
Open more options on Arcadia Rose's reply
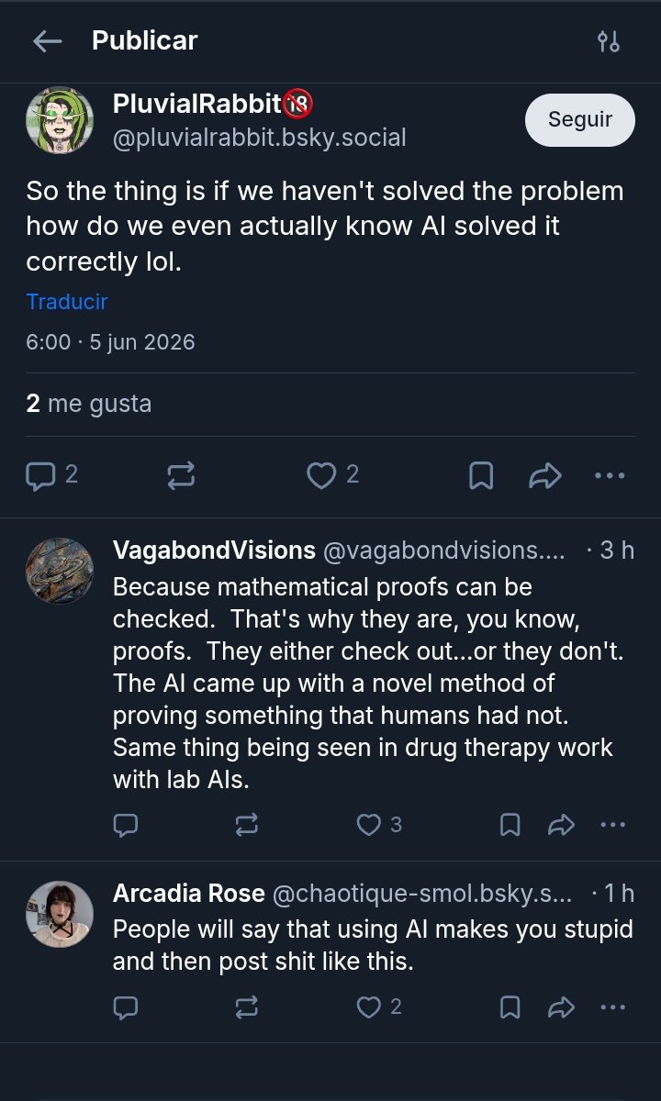pyautogui.click(x=612, y=1007)
